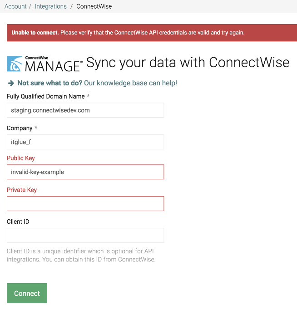Viewport: 297px width, 311px height.
Task: Open the Integrations breadcrumb link
Action: click(50, 6)
